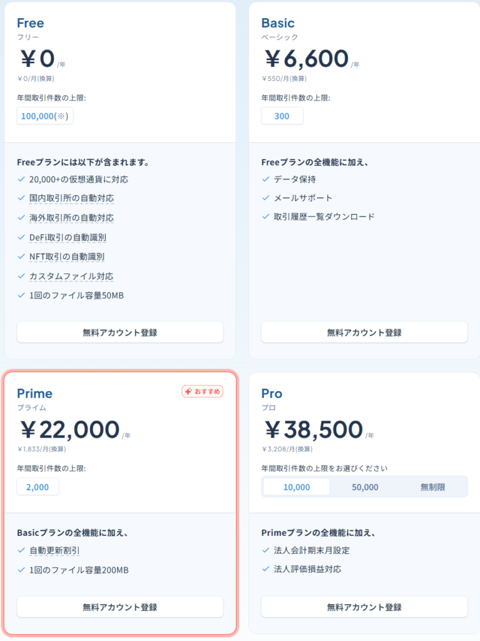Click the Pro plan 無料アカウント登録 button

pyautogui.click(x=364, y=607)
